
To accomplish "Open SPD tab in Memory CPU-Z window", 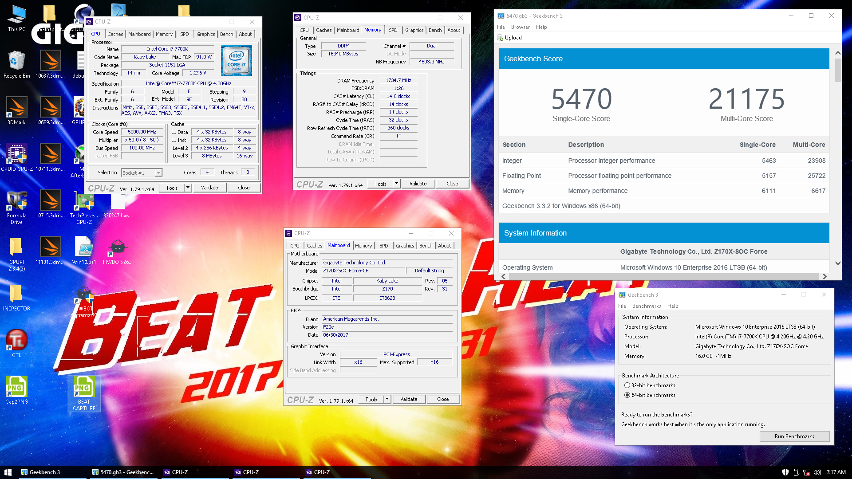I will 393,30.
